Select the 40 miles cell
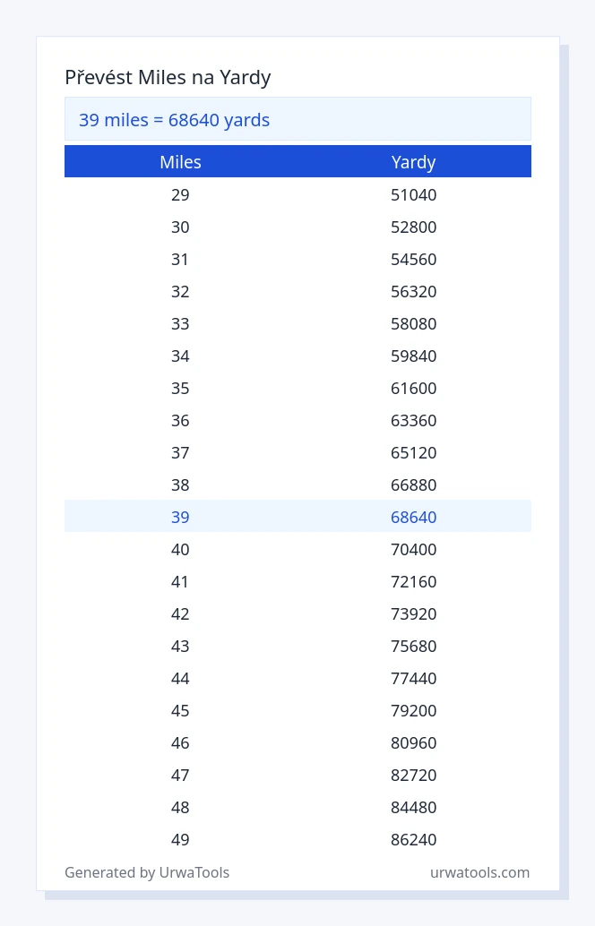The image size is (595, 926). click(x=180, y=549)
